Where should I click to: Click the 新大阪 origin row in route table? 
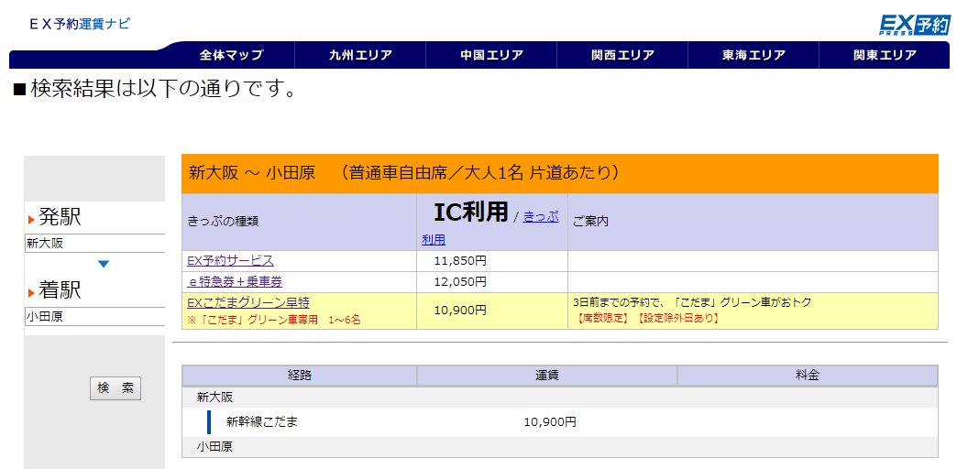[560, 397]
